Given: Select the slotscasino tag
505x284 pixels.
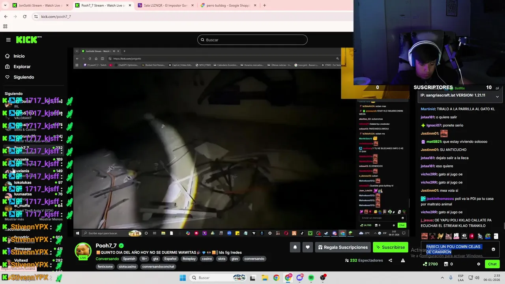Looking at the screenshot, I should tap(127, 267).
